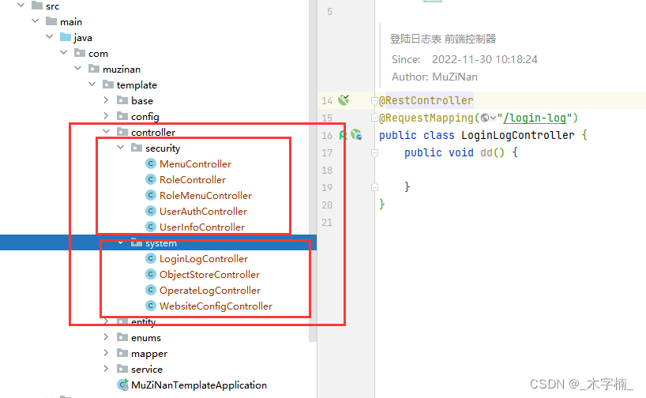
Task: Collapse the com package chevron
Action: pyautogui.click(x=64, y=53)
